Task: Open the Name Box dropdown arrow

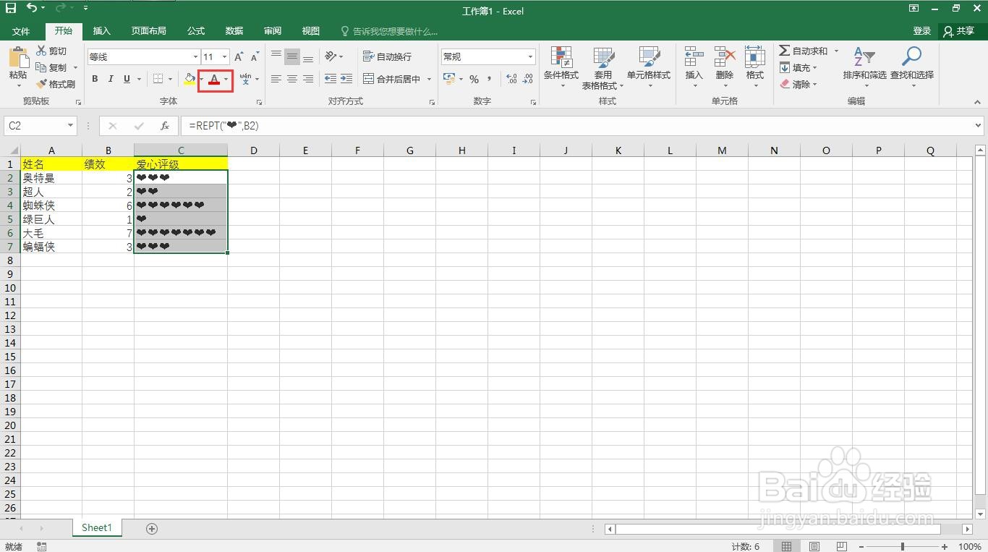Action: point(70,126)
